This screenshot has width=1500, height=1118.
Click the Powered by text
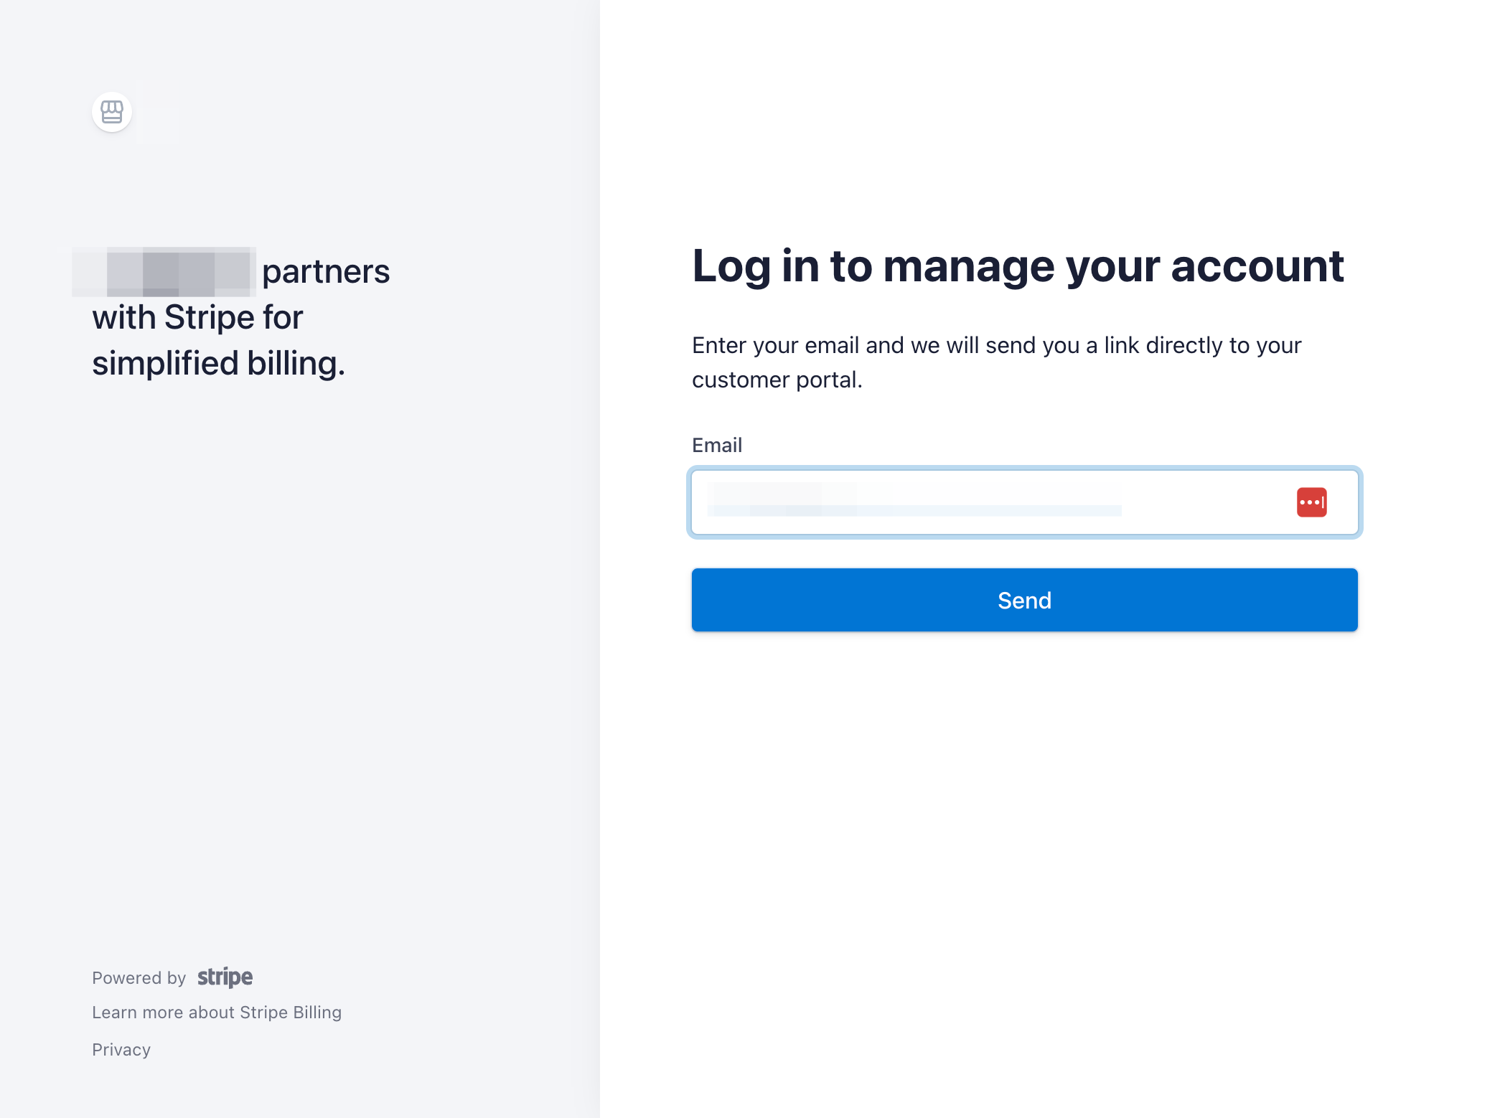click(139, 978)
